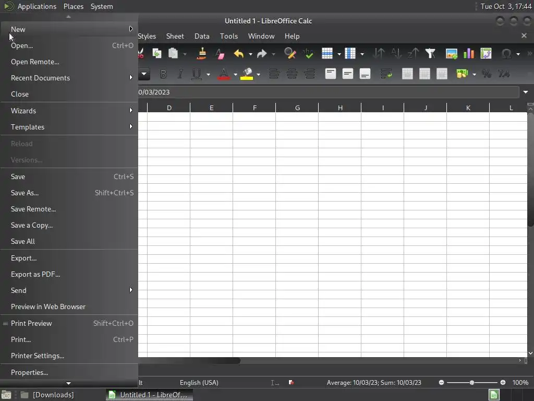Click the Sort icon with up-down arrows
This screenshot has width=534, height=401.
379,54
